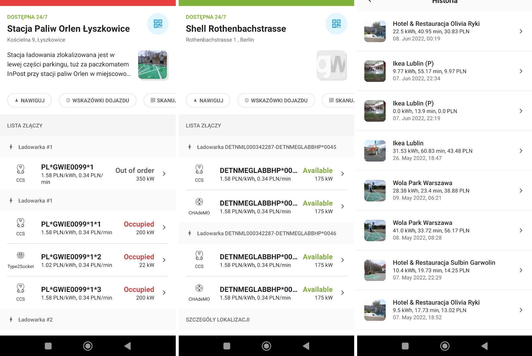Screen dimensions: 532x356
Task: Open Orlen station photo thumbnail
Action: click(x=153, y=65)
